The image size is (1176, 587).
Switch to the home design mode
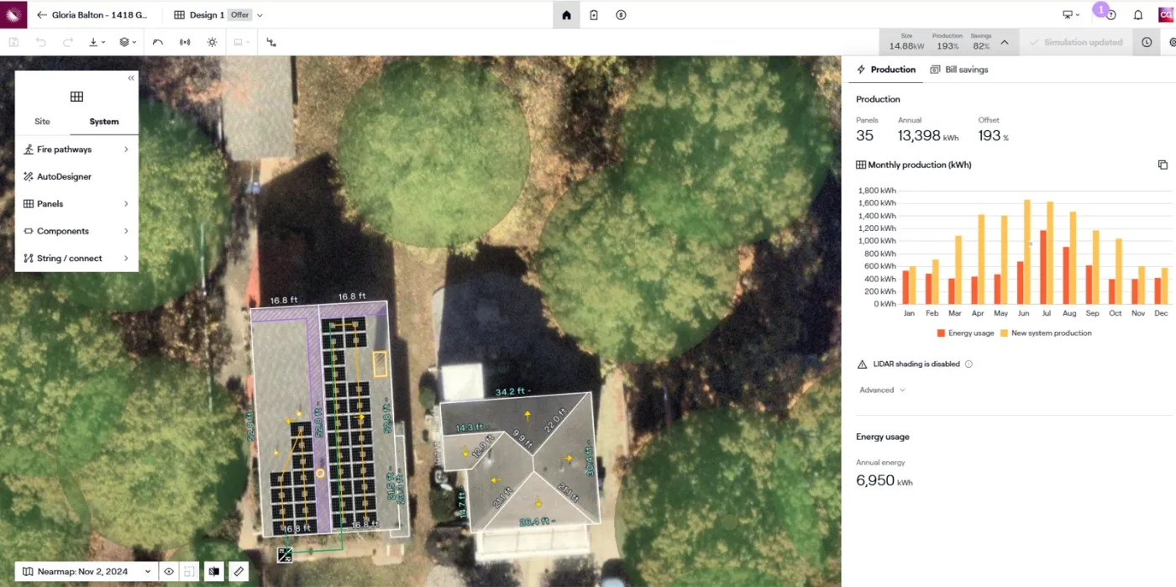(566, 15)
